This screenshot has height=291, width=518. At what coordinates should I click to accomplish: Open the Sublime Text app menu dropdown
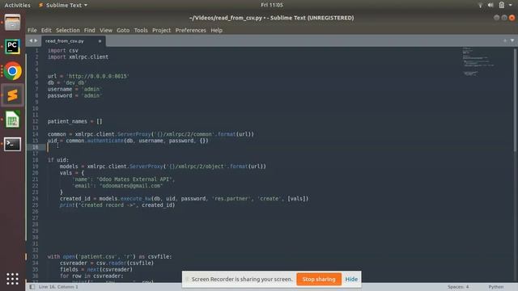63,5
